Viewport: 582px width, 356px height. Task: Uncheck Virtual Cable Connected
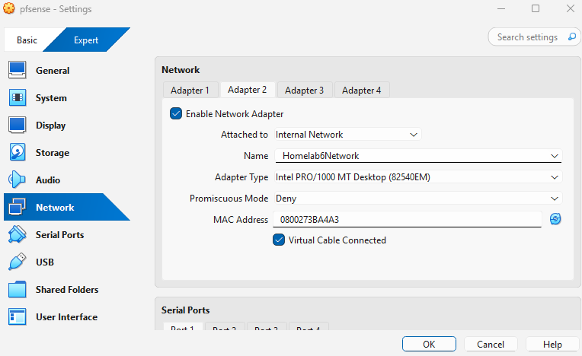[x=279, y=240]
